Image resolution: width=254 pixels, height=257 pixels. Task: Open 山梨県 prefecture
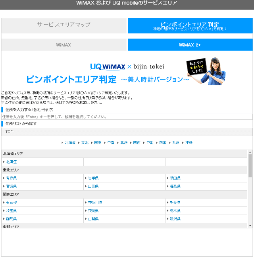point(93,219)
